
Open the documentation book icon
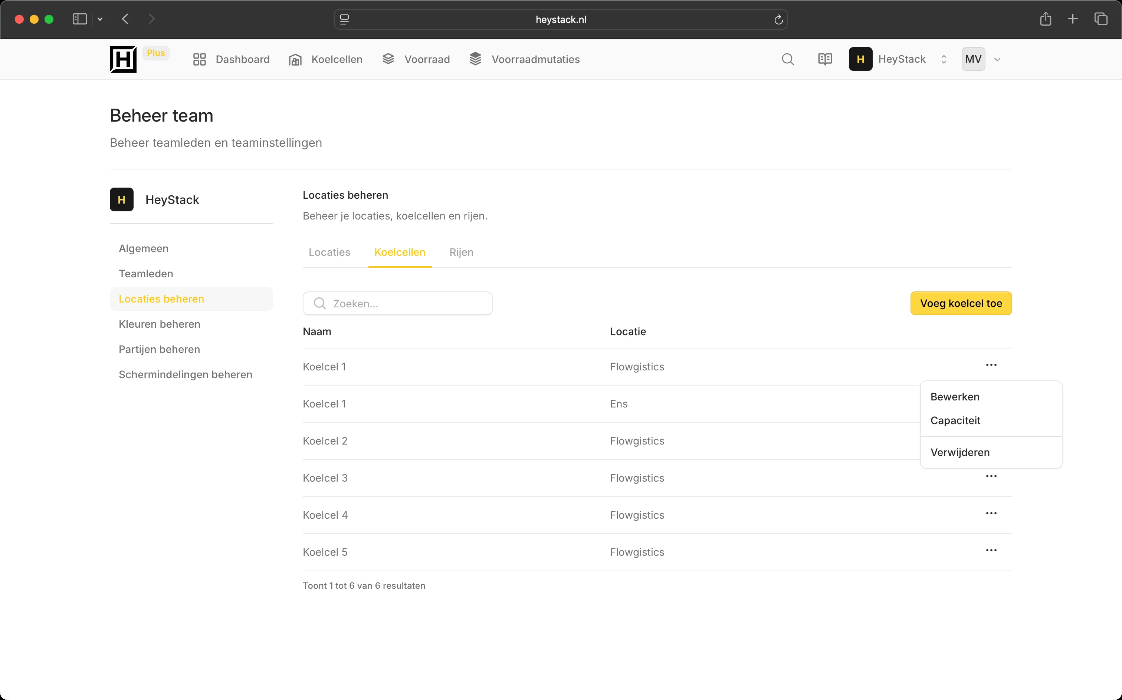(x=824, y=59)
